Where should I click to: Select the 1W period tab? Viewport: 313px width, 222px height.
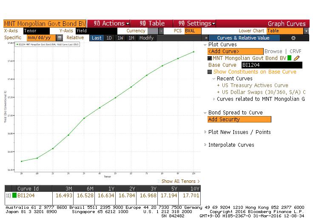pyautogui.click(x=120, y=38)
